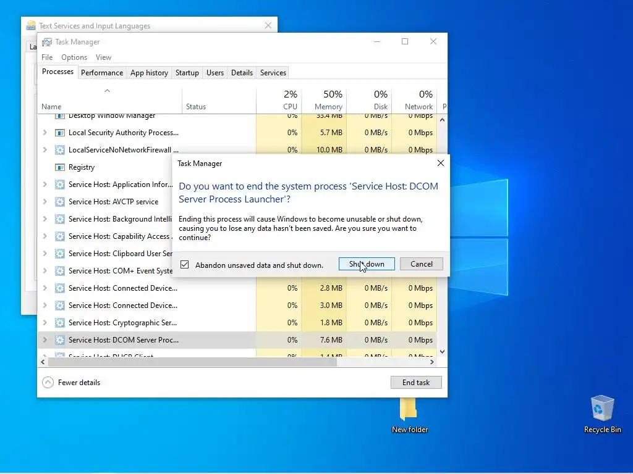Open the New folder desktop icon

409,415
